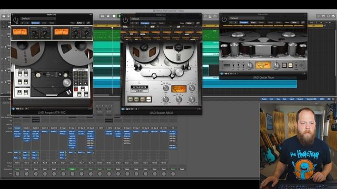Select the Output filter tab in the mixer

tap(300, 99)
